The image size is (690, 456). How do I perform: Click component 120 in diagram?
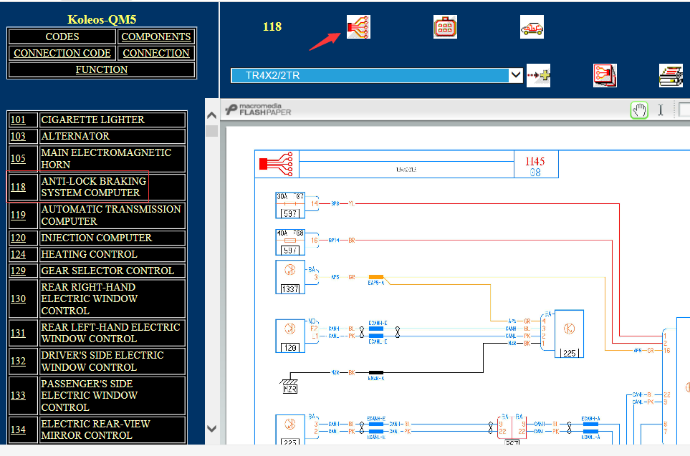pyautogui.click(x=290, y=336)
